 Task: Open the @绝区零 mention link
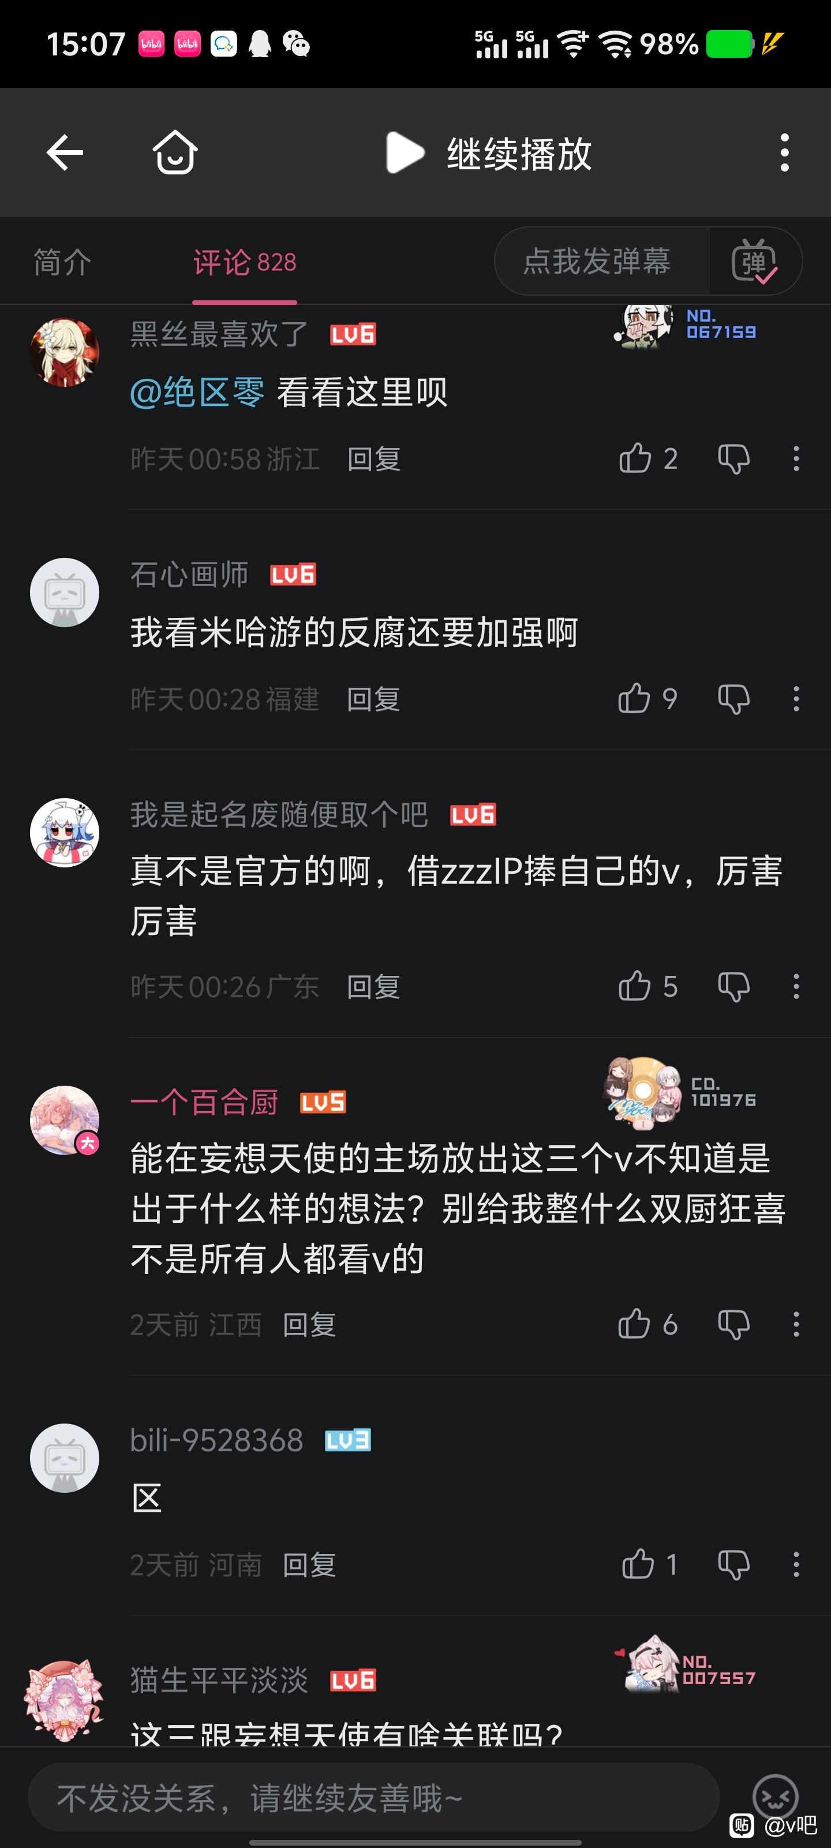point(197,393)
